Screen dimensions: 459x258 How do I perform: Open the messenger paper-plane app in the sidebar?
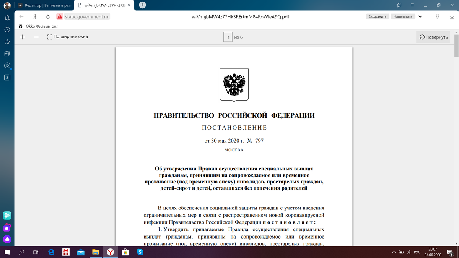[x=7, y=216]
